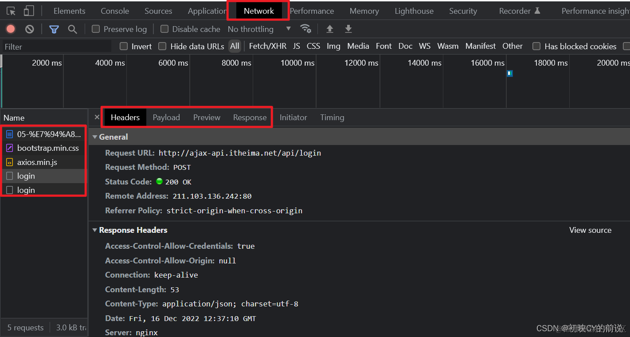Image resolution: width=630 pixels, height=337 pixels.
Task: Toggle the device toolbar icon
Action: pos(29,11)
